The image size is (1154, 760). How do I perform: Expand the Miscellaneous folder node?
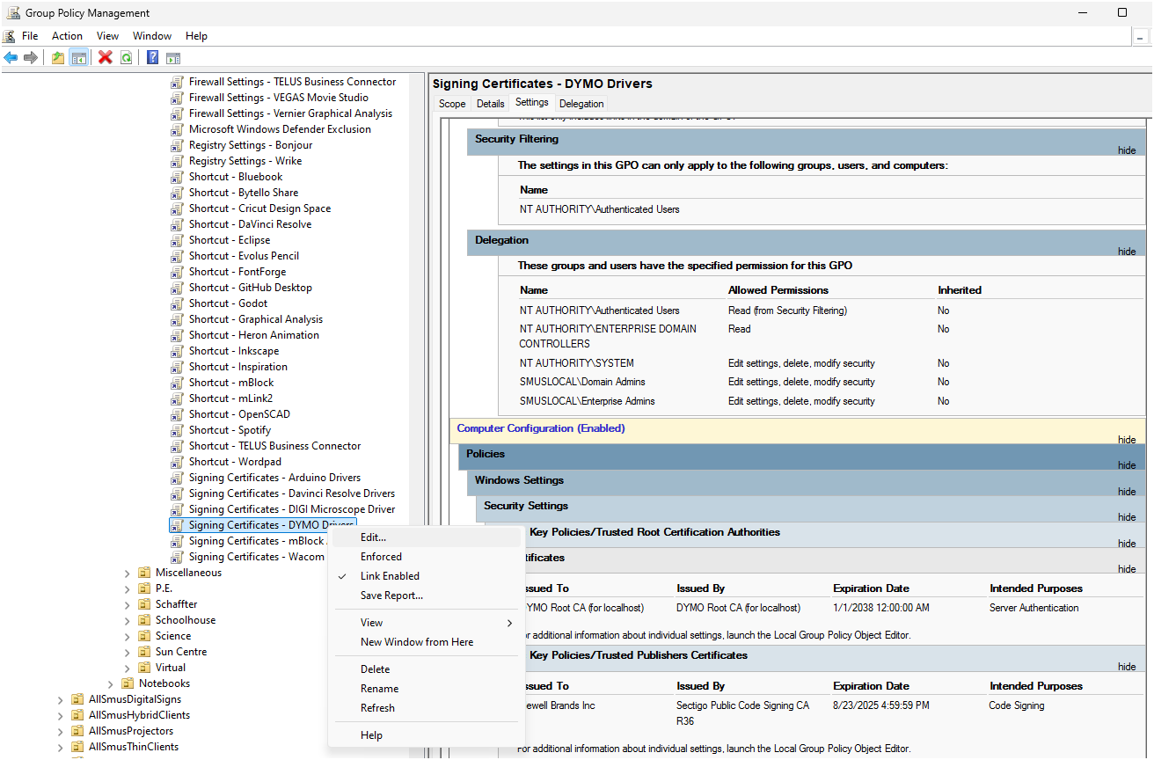128,573
